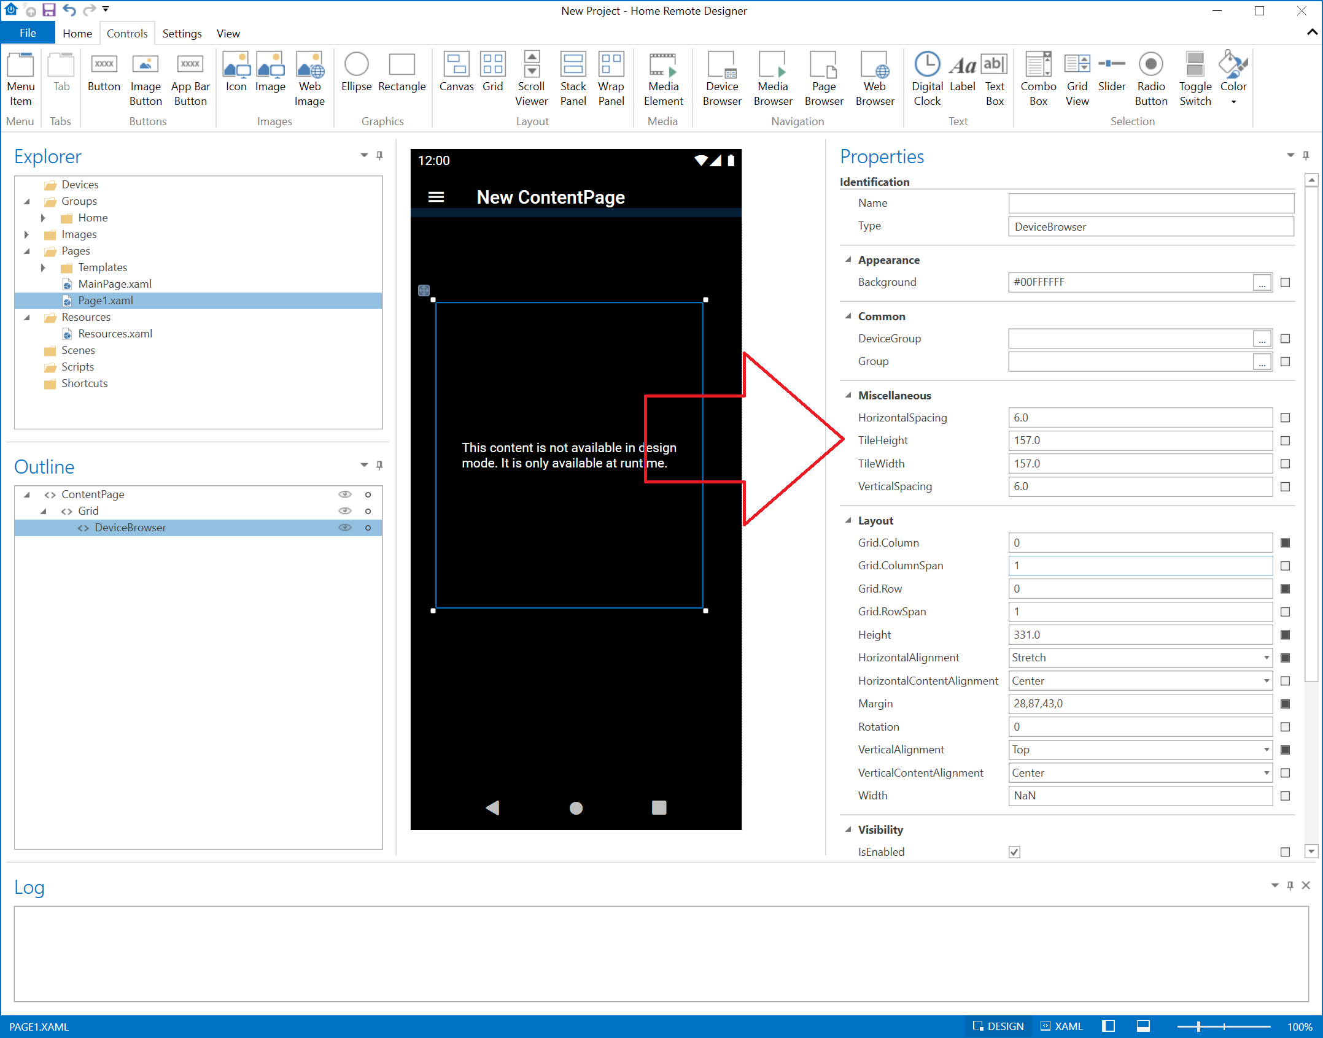The height and width of the screenshot is (1038, 1323).
Task: Insert a Menu Item control
Action: click(20, 79)
